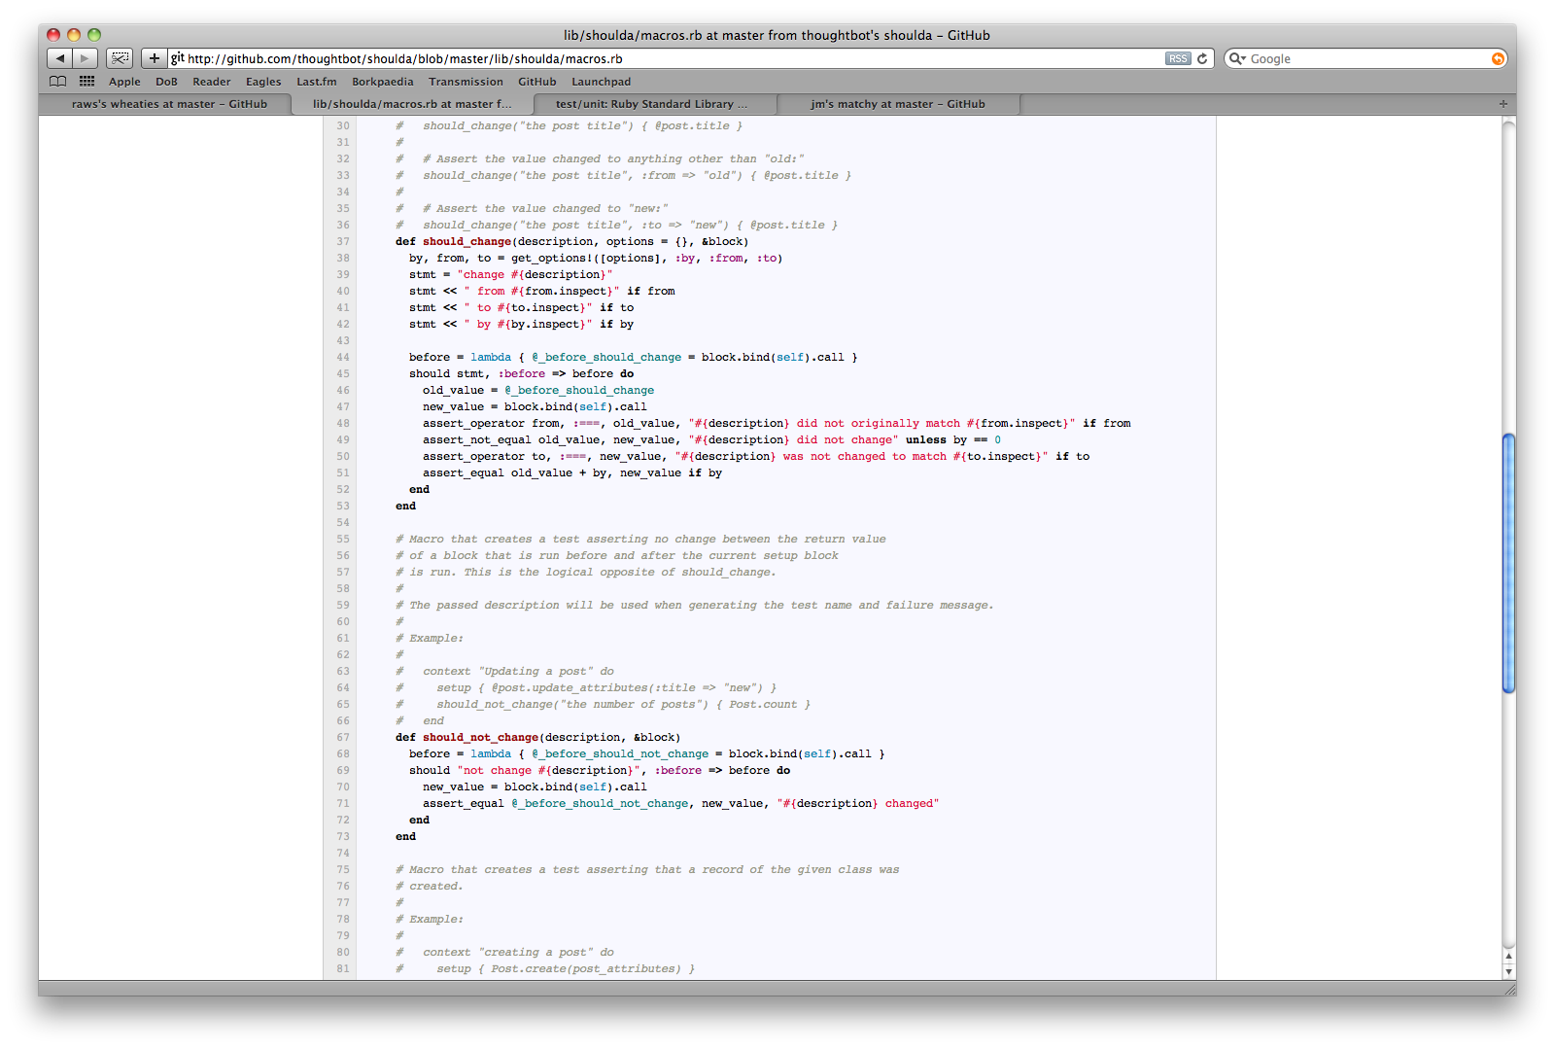Show Top Sites grid icon
Viewport: 1555px width, 1049px height.
click(87, 82)
